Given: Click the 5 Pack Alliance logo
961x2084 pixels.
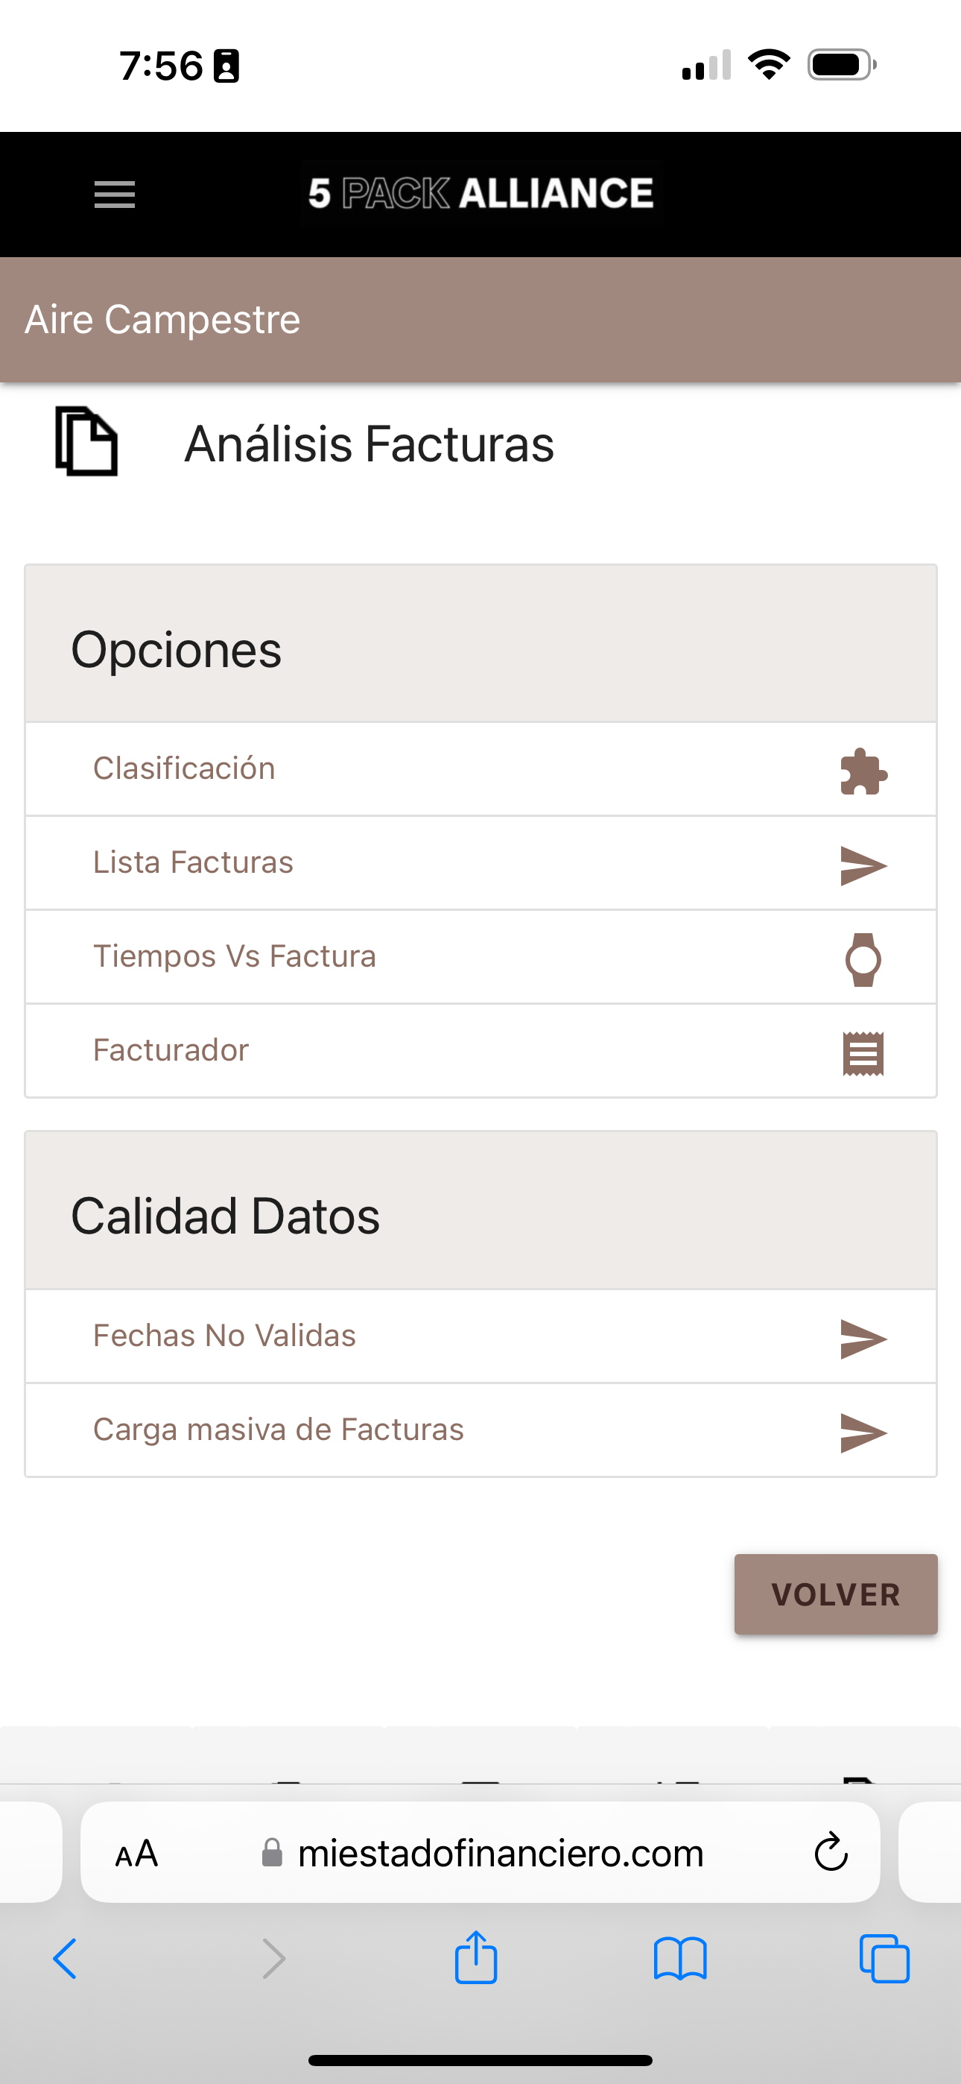Looking at the screenshot, I should (481, 193).
